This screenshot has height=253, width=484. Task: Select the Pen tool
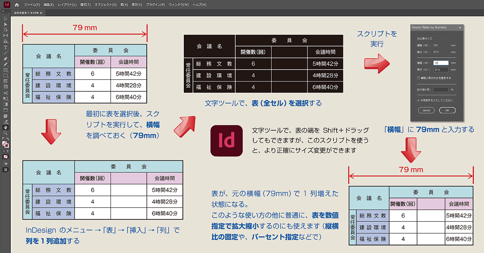click(x=5, y=59)
